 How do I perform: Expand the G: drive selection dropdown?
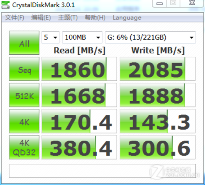150,38
